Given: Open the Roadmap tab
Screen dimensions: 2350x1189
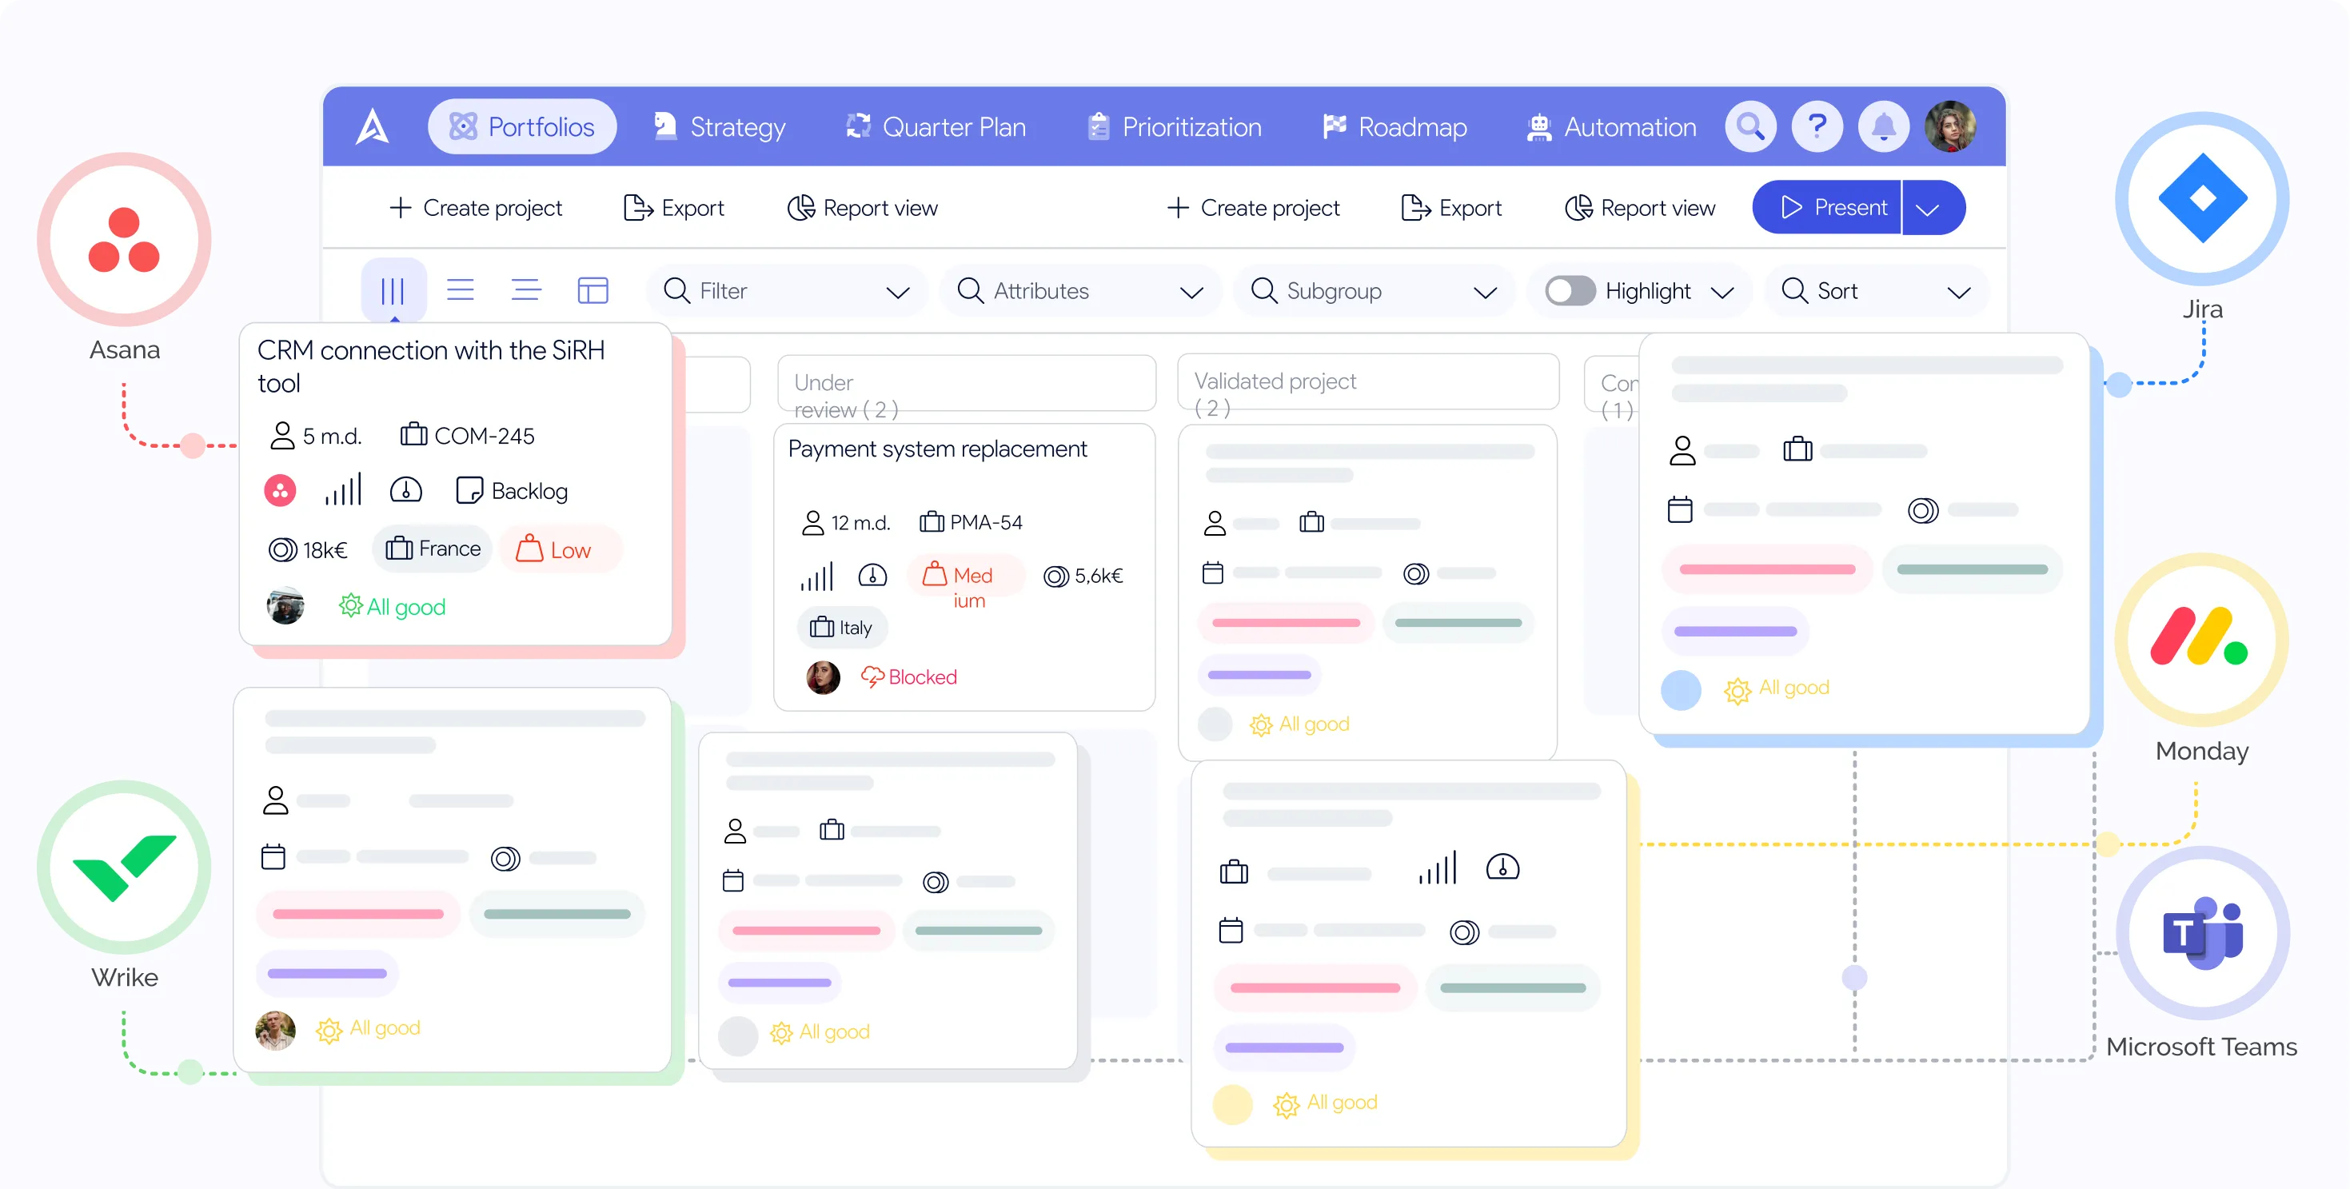Looking at the screenshot, I should coord(1394,126).
